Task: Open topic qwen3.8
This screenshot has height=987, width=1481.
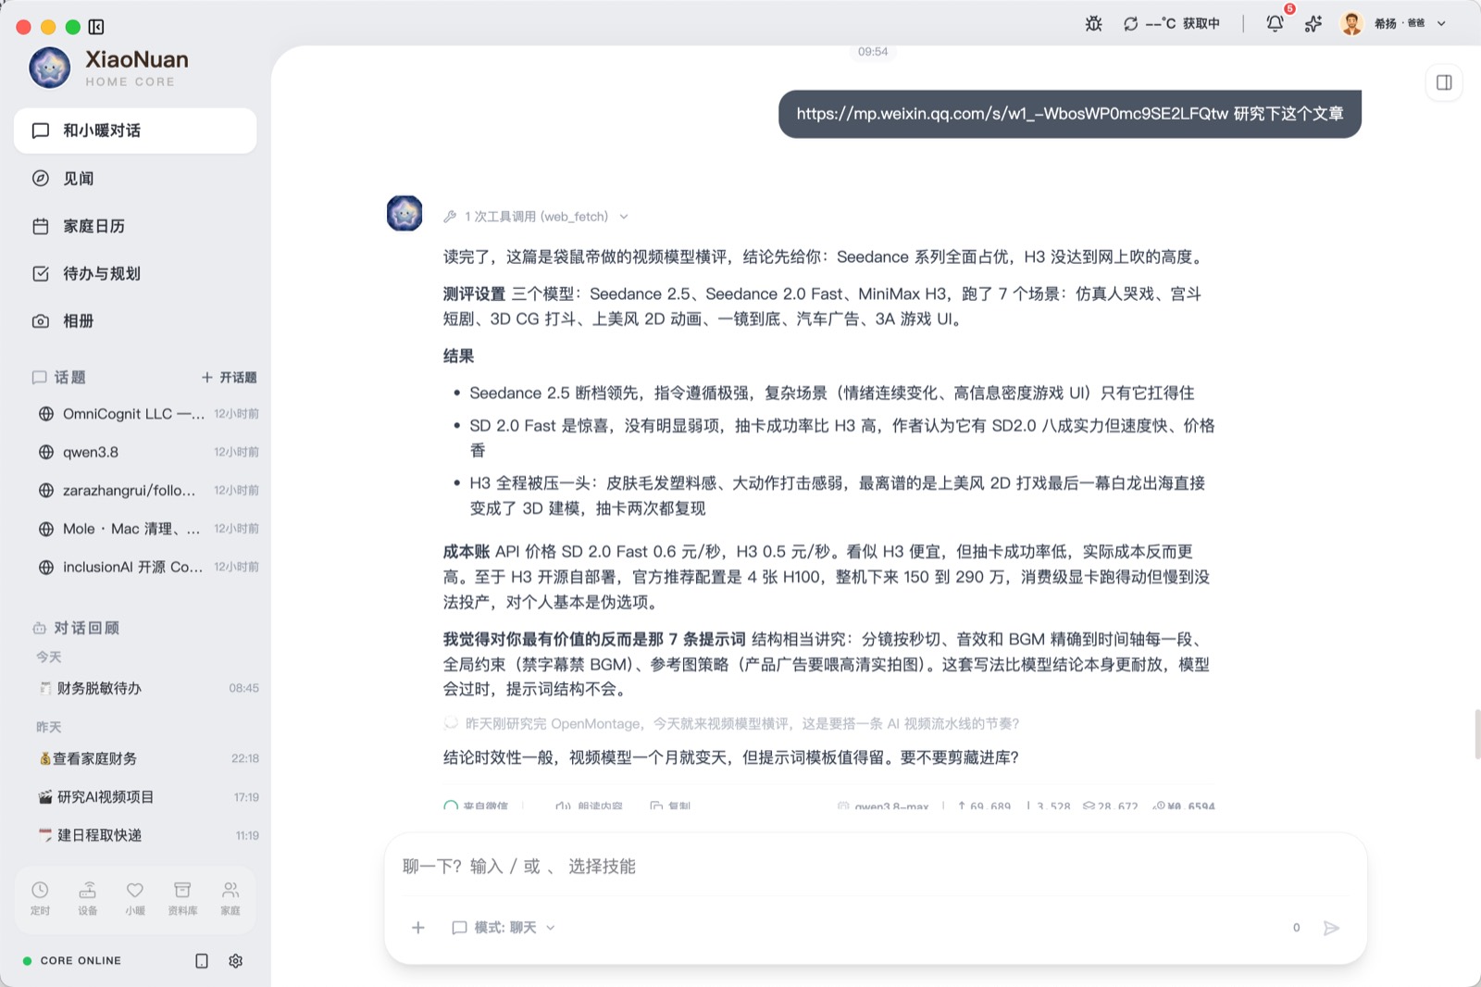Action: click(147, 452)
